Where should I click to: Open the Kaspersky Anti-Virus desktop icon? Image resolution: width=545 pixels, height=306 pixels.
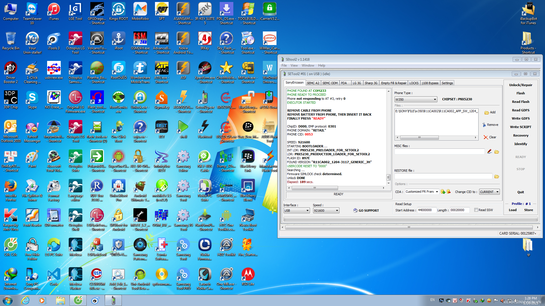coord(11,220)
